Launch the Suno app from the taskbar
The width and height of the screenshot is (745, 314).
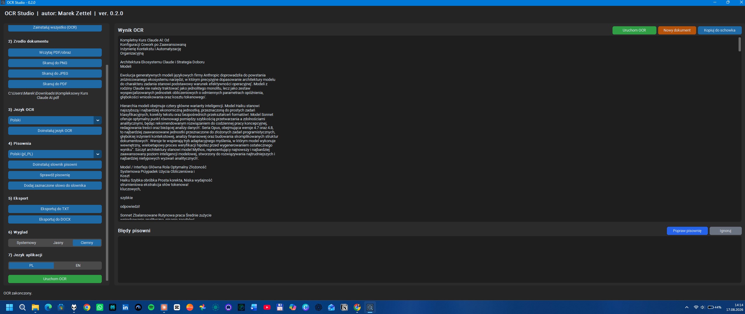[190, 307]
